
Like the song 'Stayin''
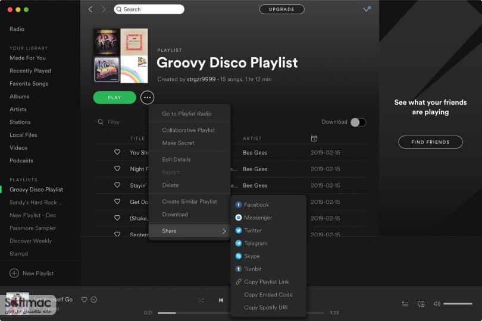[117, 185]
